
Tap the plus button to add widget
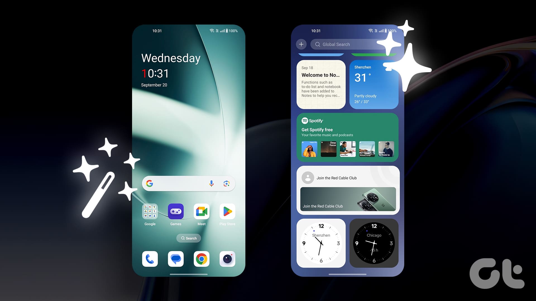[x=301, y=44]
